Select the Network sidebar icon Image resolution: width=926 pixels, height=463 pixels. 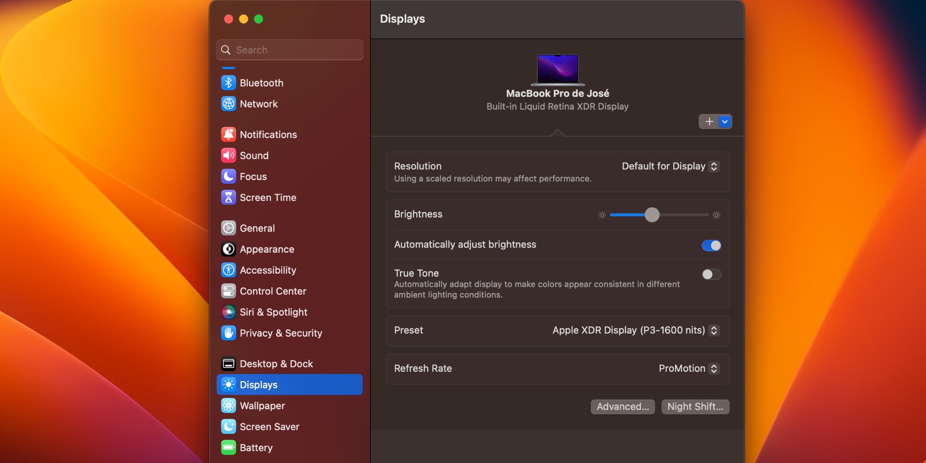[258, 104]
